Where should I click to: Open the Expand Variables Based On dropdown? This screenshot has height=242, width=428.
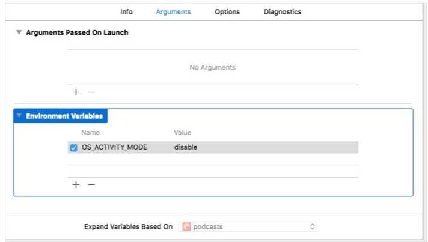248,227
